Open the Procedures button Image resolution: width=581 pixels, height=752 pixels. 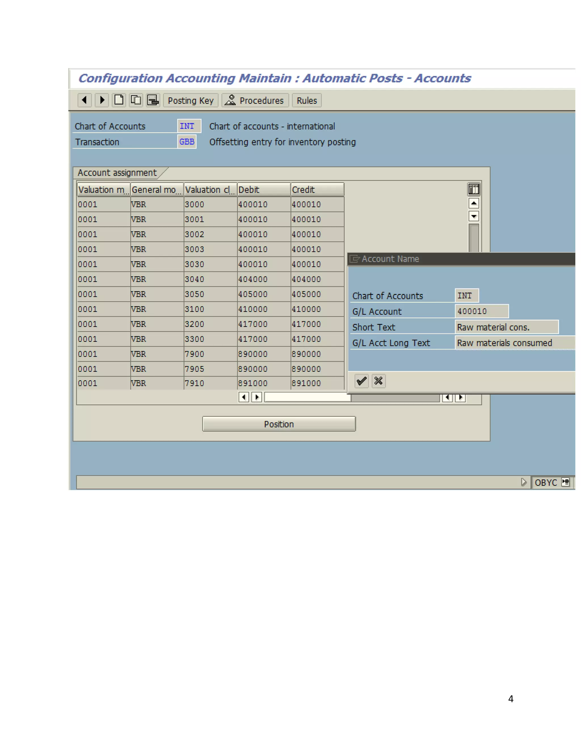pyautogui.click(x=255, y=100)
